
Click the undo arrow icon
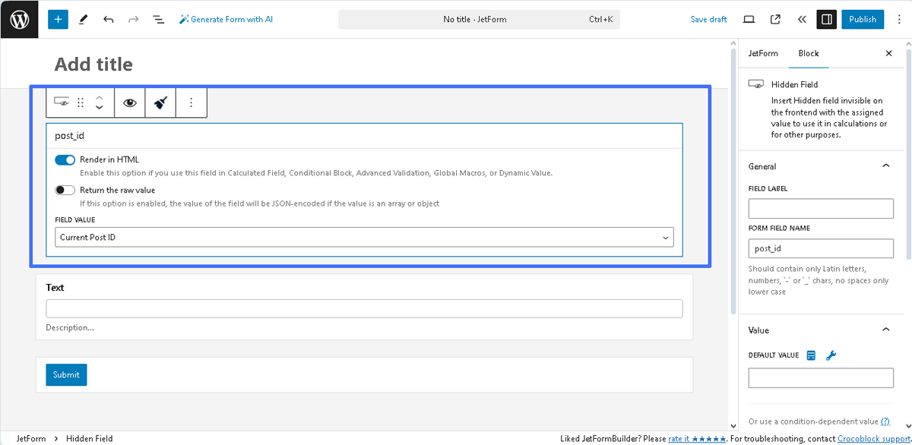tap(109, 19)
